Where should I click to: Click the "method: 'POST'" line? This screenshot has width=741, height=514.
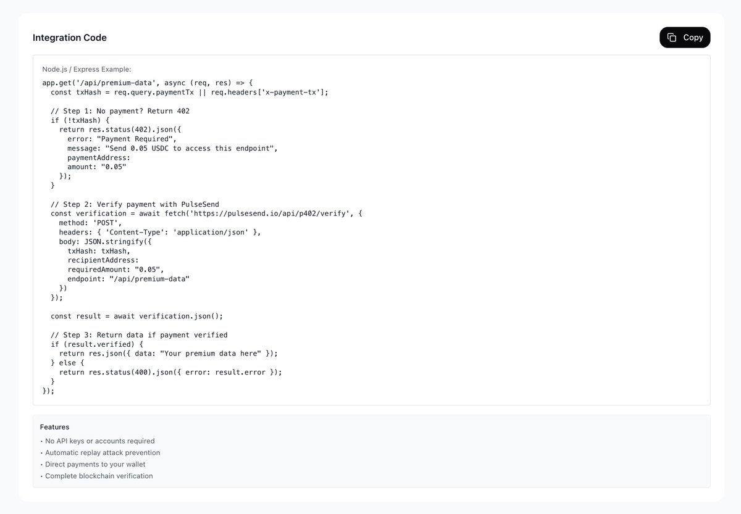coord(91,223)
